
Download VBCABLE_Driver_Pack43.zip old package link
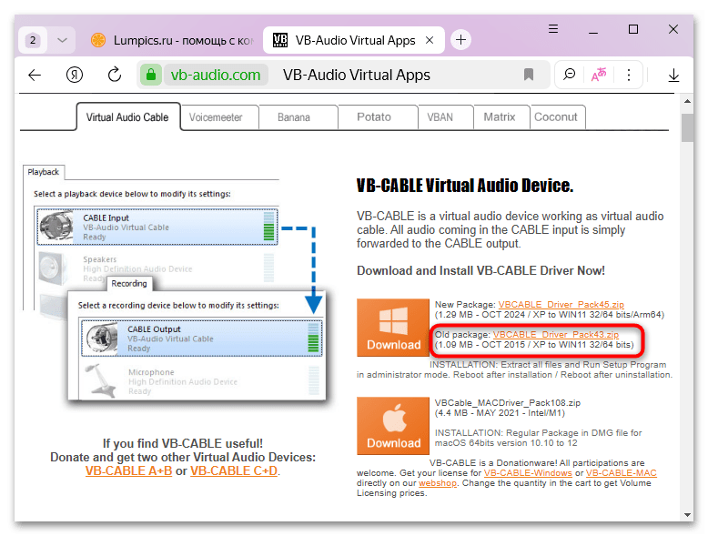(x=556, y=335)
